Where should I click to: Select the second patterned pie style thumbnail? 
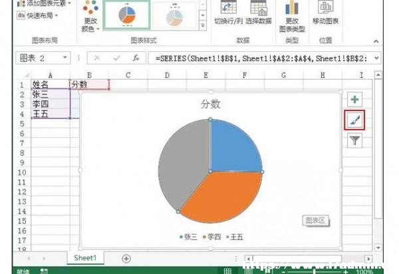174,16
